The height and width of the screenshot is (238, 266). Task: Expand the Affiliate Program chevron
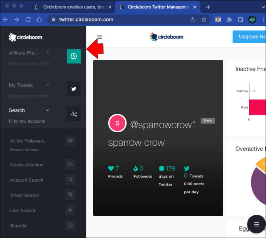tap(48, 52)
